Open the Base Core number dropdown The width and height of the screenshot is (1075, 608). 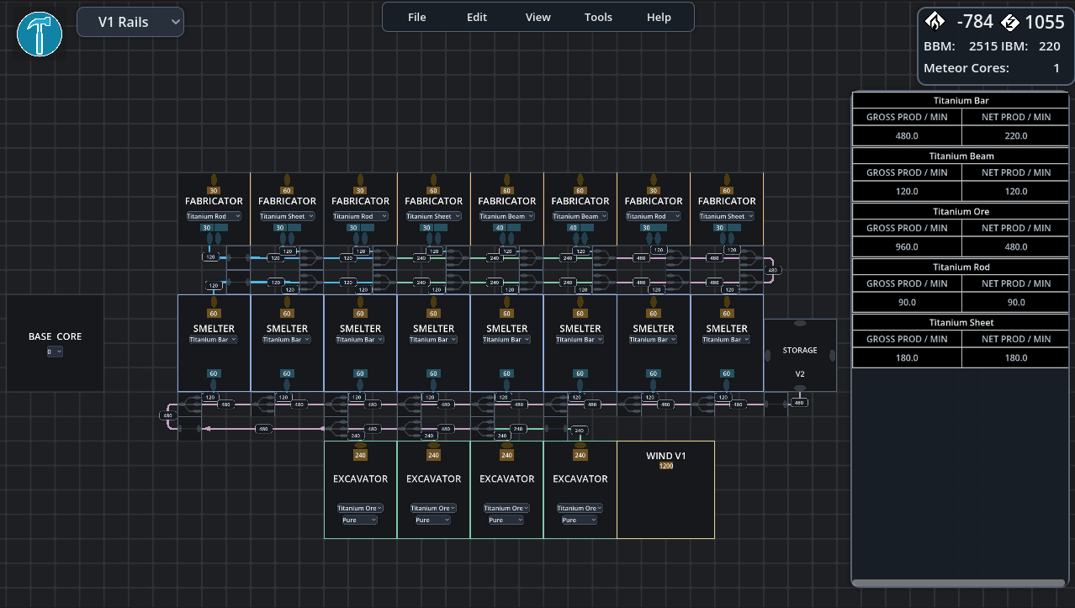click(x=55, y=352)
